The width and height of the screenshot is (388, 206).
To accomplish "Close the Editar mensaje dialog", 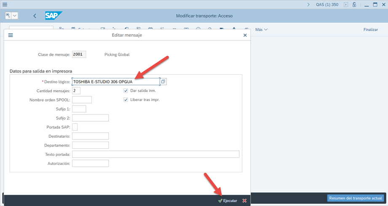I will tap(245, 35).
